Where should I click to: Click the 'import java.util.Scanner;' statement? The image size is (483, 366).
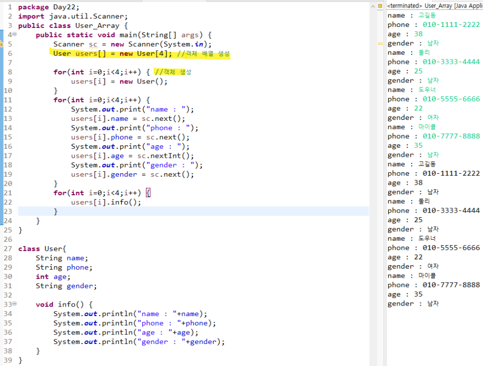click(72, 16)
